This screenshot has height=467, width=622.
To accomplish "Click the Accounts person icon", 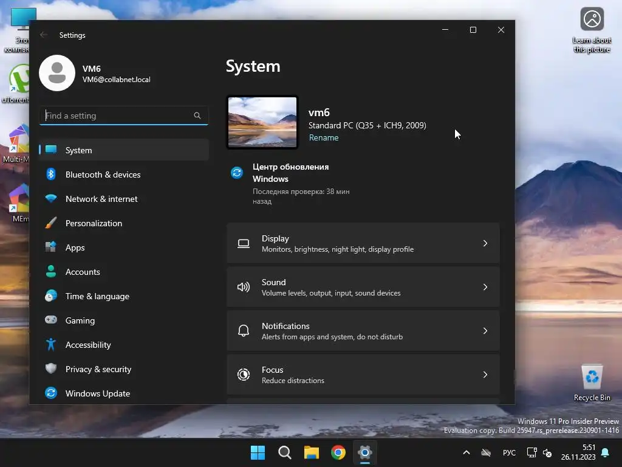I will (x=51, y=271).
